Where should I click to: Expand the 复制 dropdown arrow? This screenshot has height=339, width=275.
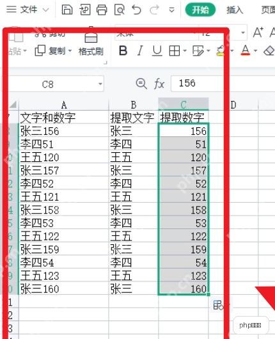click(x=70, y=51)
